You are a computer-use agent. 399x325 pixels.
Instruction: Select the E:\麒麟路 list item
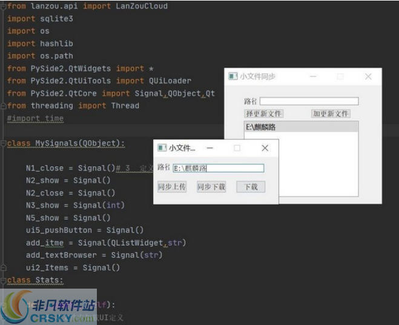302,127
